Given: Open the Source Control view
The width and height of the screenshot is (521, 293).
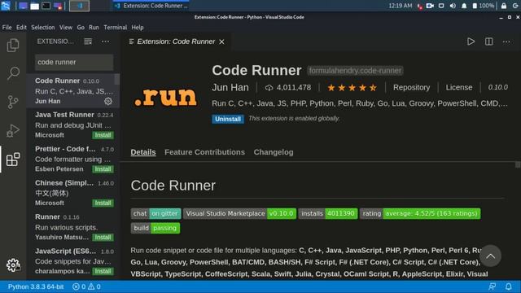Looking at the screenshot, I should [13, 102].
